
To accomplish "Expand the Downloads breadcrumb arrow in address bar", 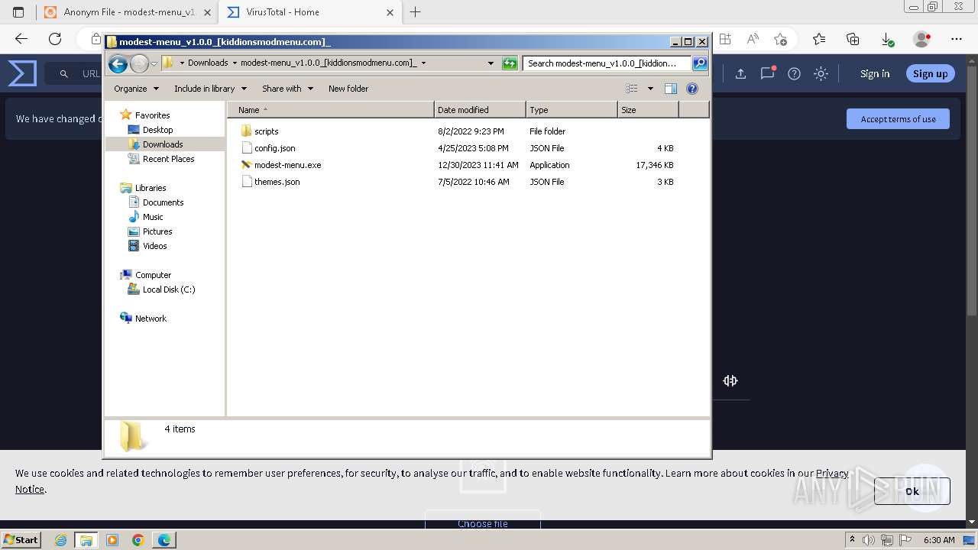I will click(235, 63).
